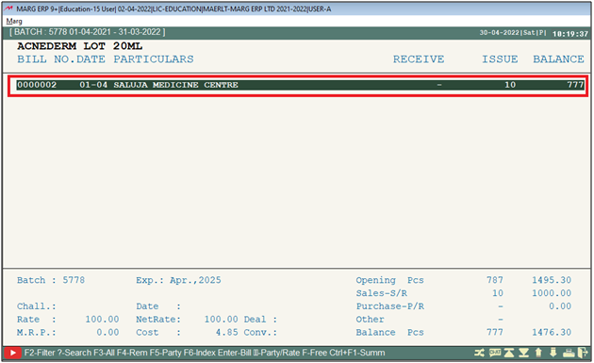This screenshot has width=594, height=363.
Task: Click bill number 0000002
Action: pos(37,85)
